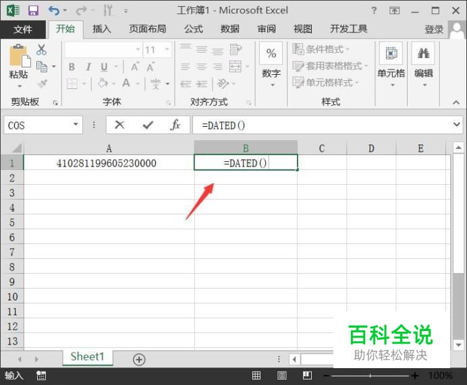Screen dimensions: 467x385
Task: Open the font name dropdown
Action: 138,49
